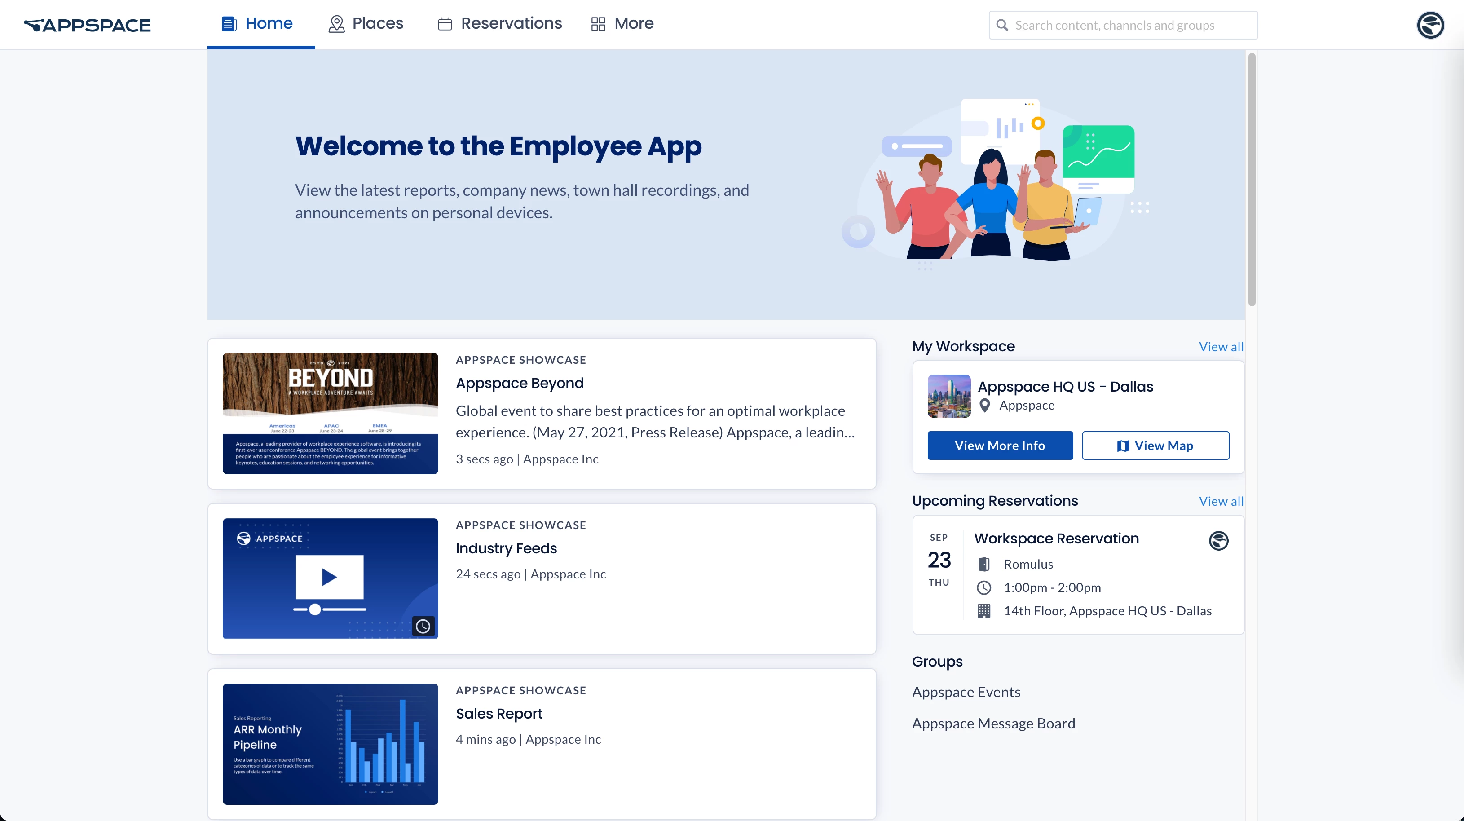
Task: Click '14th Floor, Appspace HQ US - Dallas' text
Action: coord(1108,611)
